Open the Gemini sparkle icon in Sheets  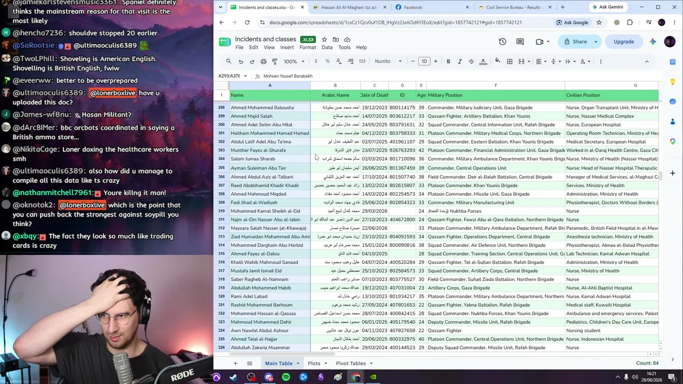[x=652, y=42]
